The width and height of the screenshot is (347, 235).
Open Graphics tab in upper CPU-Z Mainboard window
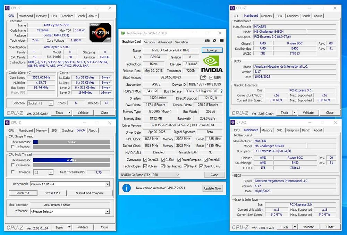tap(293, 16)
